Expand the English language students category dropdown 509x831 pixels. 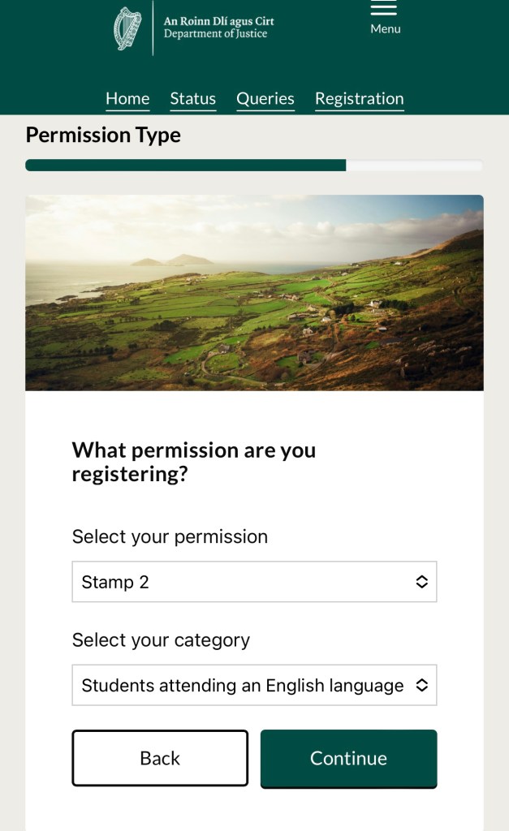(244, 686)
